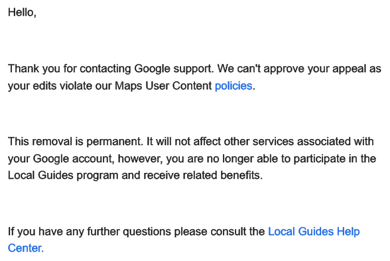390x261 pixels.
Task: Open the Local Guides Help Center link
Action: point(314,231)
